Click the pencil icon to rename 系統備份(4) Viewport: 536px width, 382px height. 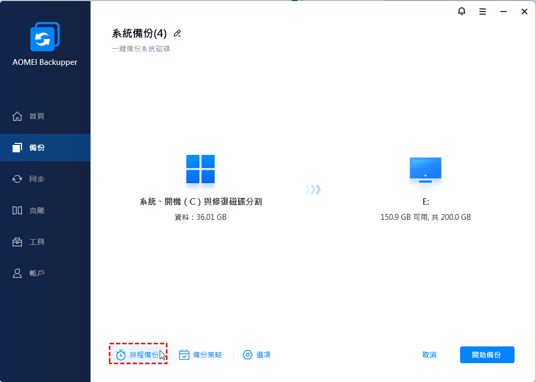click(x=177, y=33)
